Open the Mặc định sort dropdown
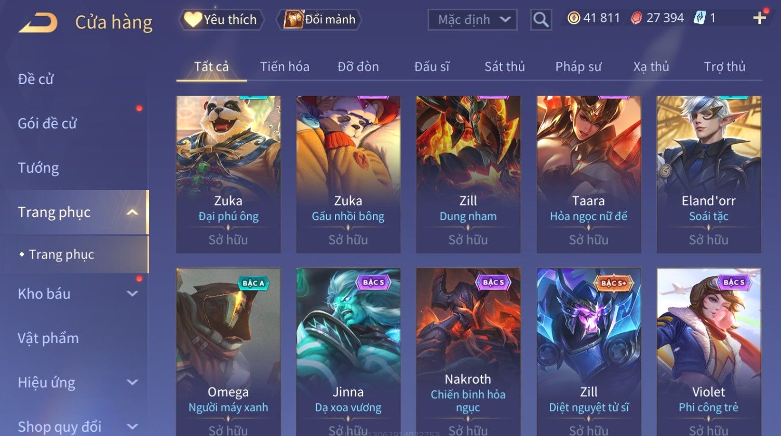Viewport: 781px width, 436px height. pos(473,20)
